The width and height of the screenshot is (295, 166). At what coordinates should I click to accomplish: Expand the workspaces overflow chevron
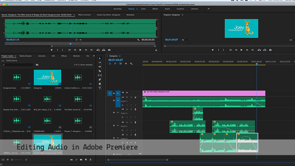point(208,9)
